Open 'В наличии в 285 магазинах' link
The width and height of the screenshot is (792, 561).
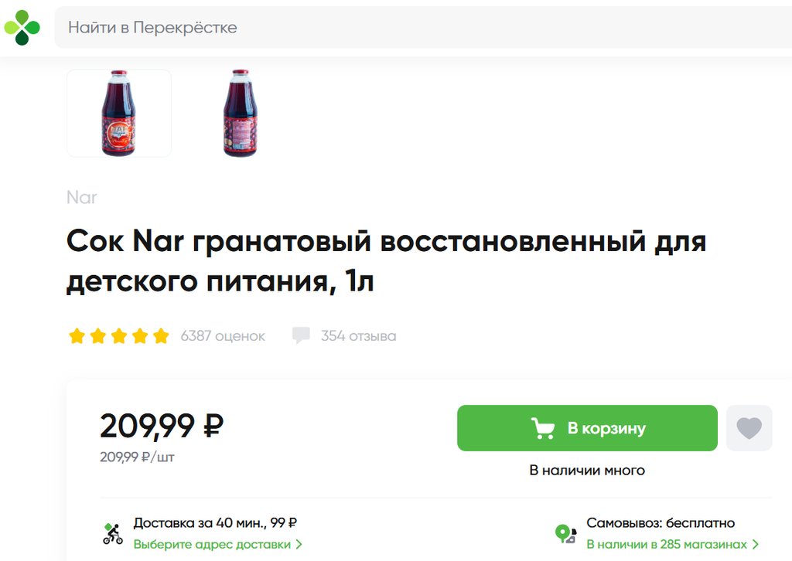tap(666, 544)
